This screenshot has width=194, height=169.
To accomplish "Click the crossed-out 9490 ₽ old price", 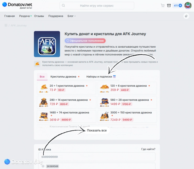I will pyautogui.click(x=127, y=120).
